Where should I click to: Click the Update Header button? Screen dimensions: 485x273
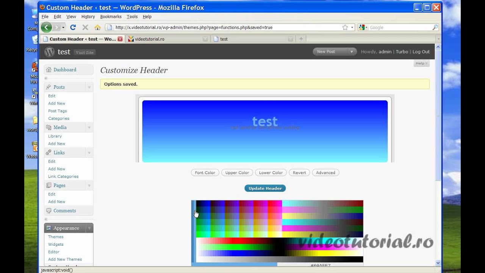pyautogui.click(x=265, y=188)
